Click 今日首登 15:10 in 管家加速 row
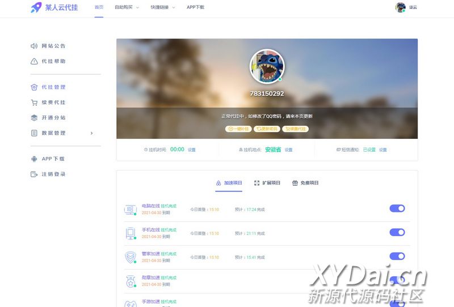The height and width of the screenshot is (307, 454). pos(205,257)
